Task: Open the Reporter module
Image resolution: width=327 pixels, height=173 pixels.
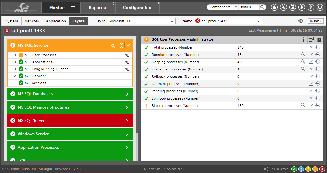Action: (x=98, y=8)
